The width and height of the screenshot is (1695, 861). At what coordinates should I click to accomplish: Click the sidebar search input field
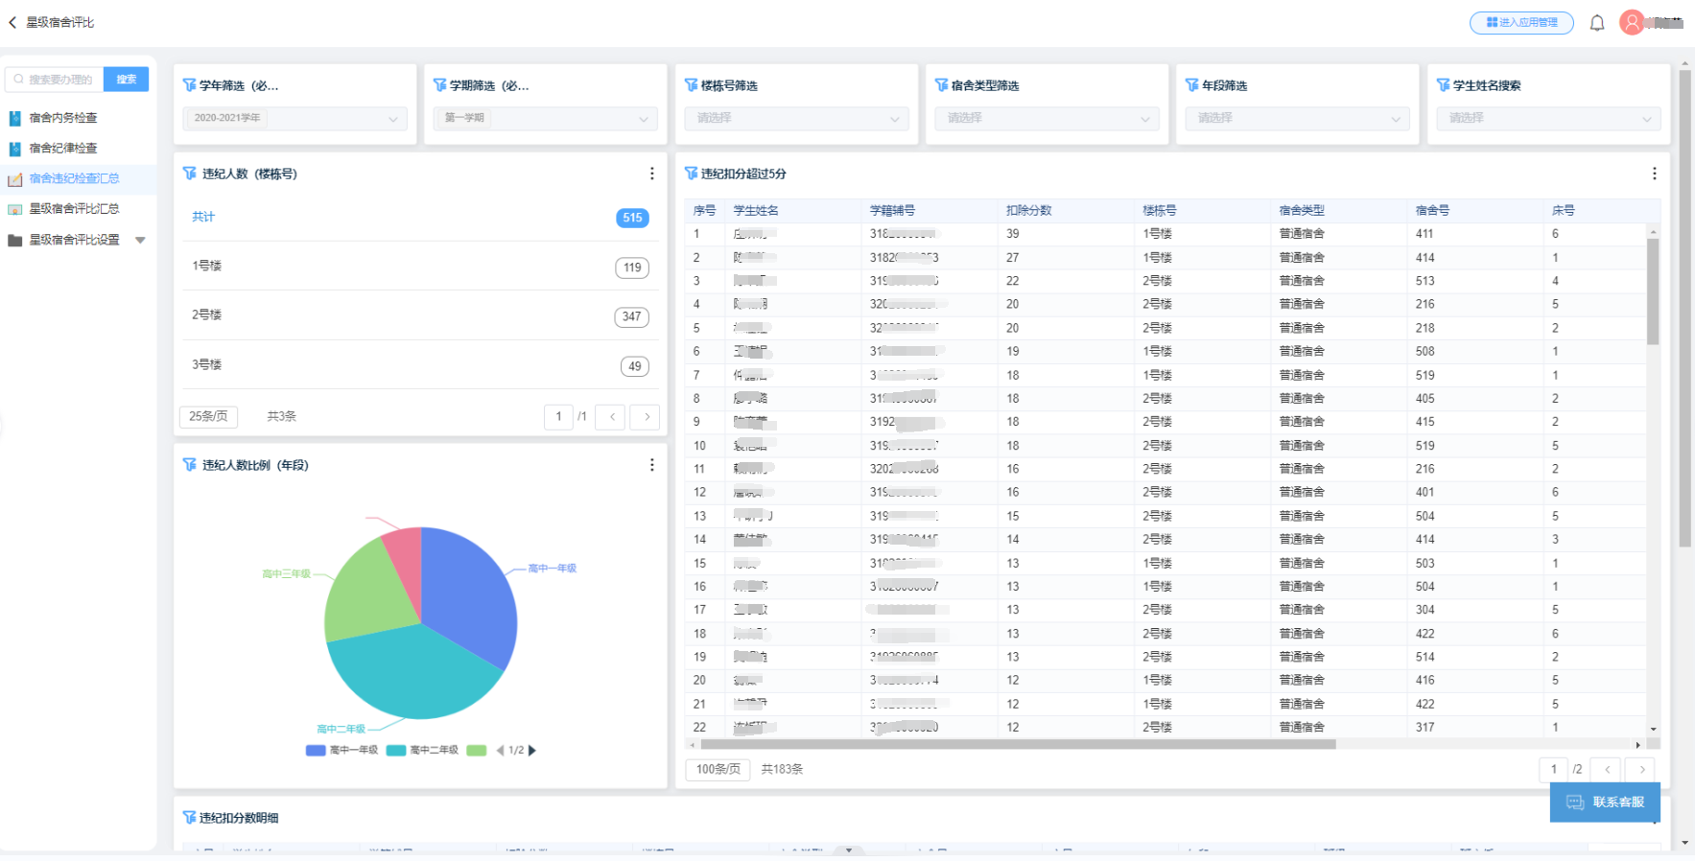click(x=56, y=80)
